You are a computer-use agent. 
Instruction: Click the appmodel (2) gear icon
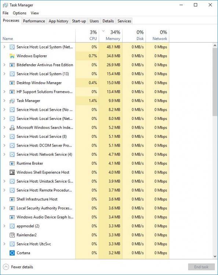(x=12, y=226)
